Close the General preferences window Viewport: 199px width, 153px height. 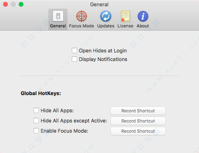pos(5,4)
